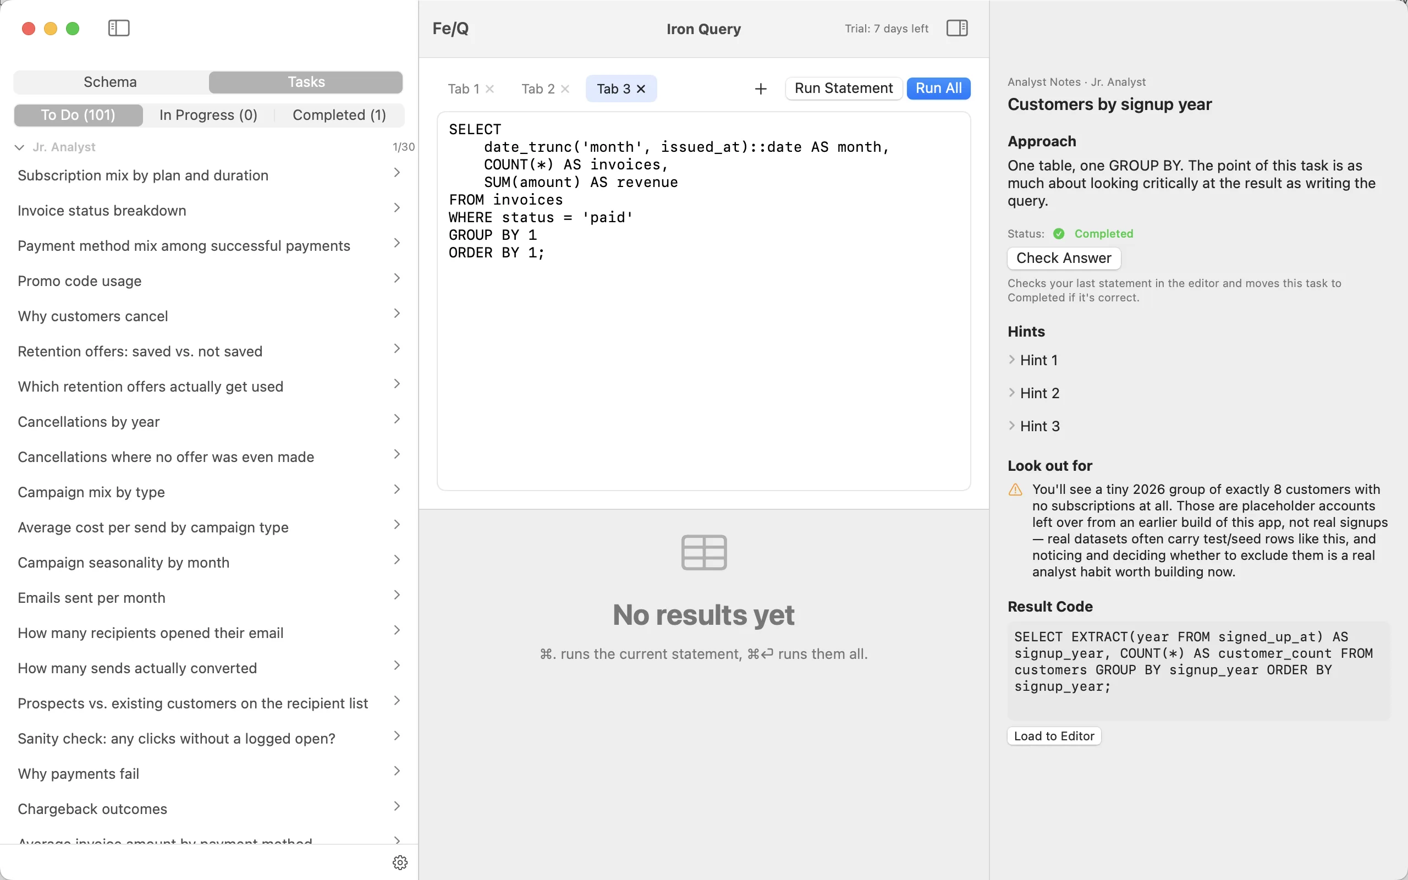The height and width of the screenshot is (880, 1408).
Task: Click the empty results table icon
Action: click(704, 552)
